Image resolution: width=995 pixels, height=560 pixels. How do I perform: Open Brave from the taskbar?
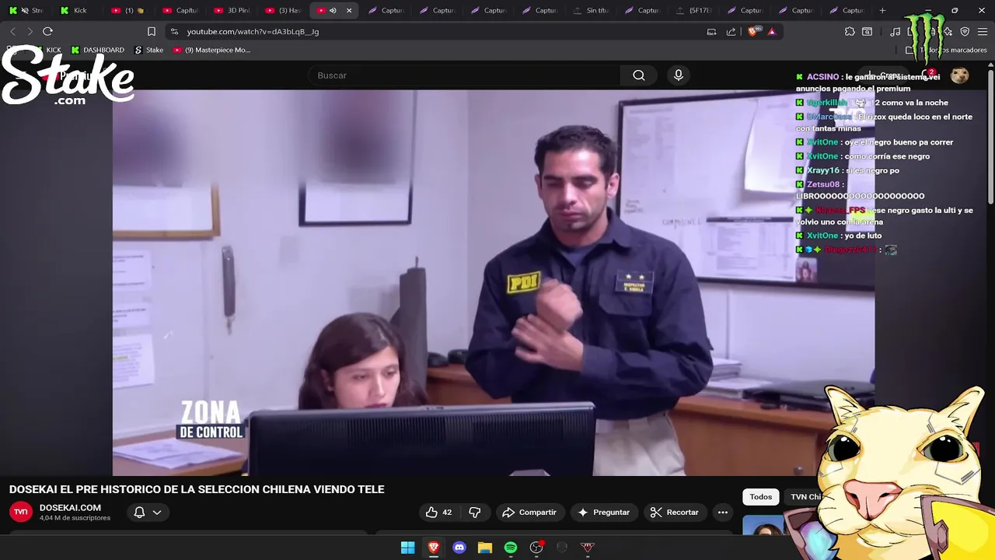(x=434, y=548)
